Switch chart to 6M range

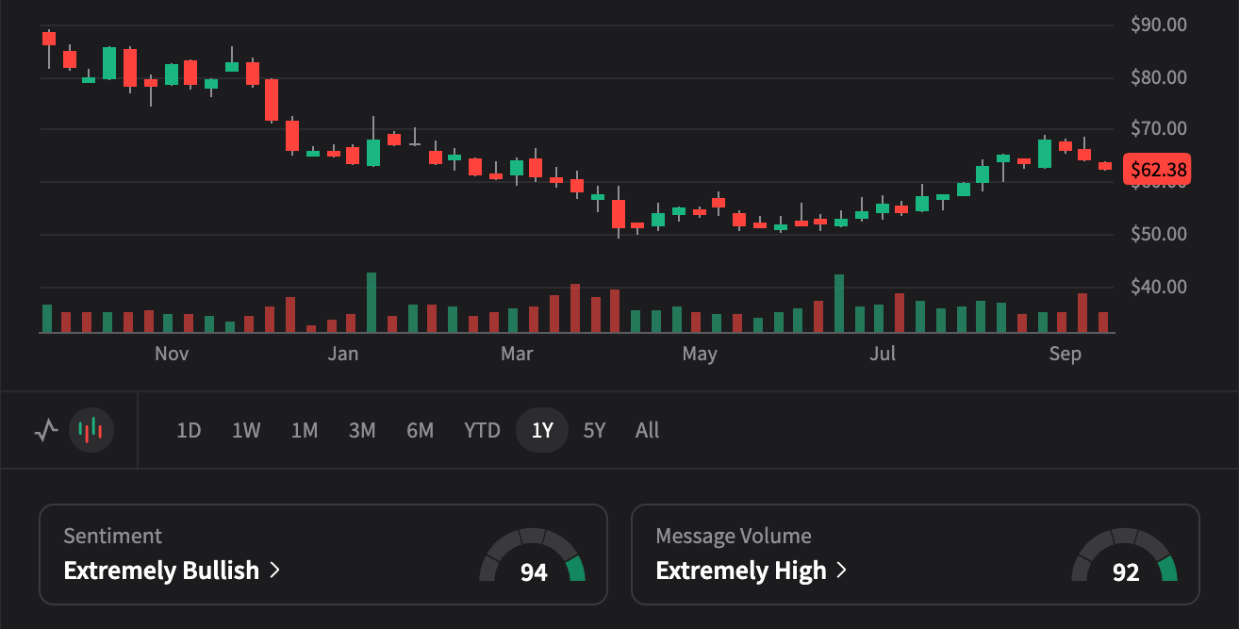coord(421,431)
